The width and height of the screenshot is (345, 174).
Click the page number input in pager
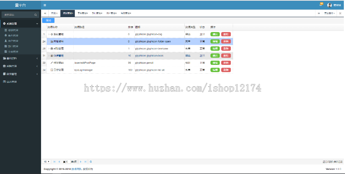(68, 162)
